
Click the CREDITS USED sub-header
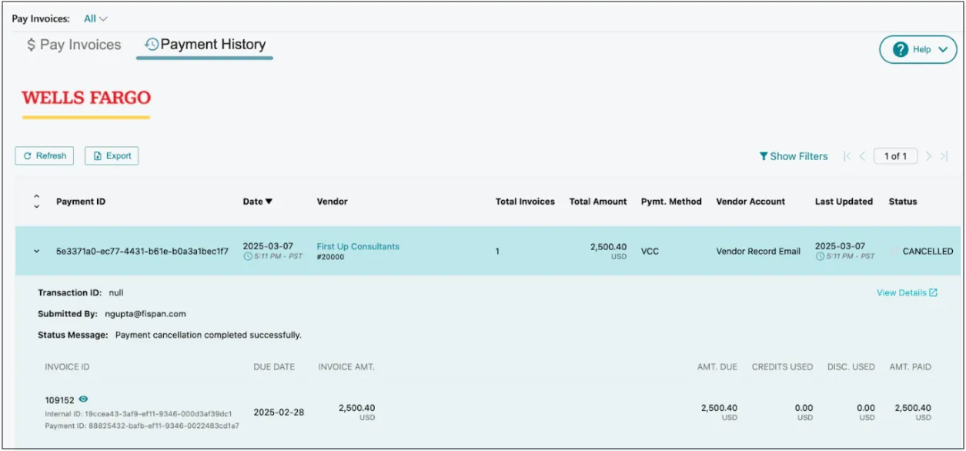782,367
